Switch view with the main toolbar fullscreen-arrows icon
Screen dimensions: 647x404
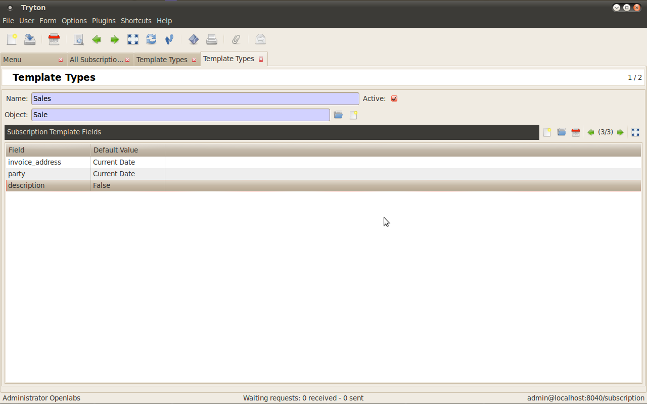133,39
